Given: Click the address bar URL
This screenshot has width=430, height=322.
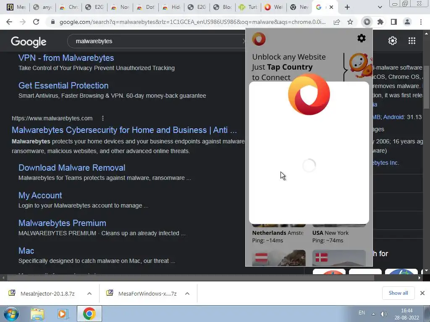Looking at the screenshot, I should pos(192,22).
